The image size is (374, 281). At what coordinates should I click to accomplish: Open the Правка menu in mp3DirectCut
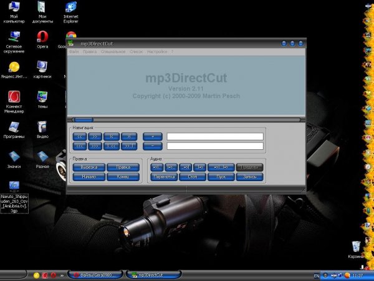tap(90, 52)
